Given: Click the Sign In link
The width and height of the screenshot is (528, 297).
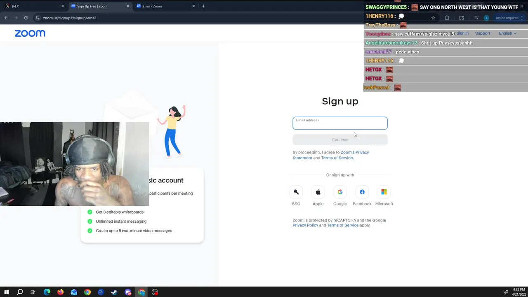Looking at the screenshot, I should click(x=462, y=33).
